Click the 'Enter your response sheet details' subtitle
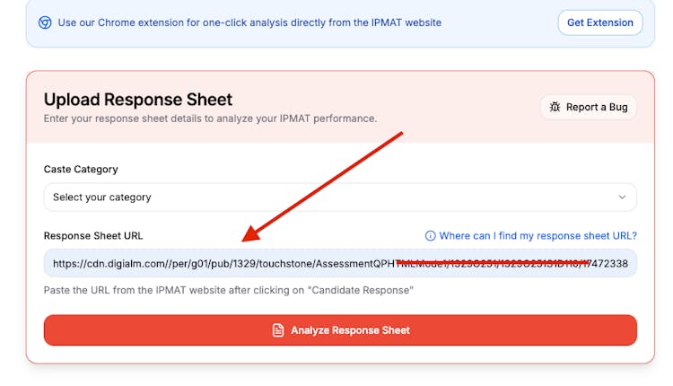The height and width of the screenshot is (386, 673). click(x=210, y=118)
